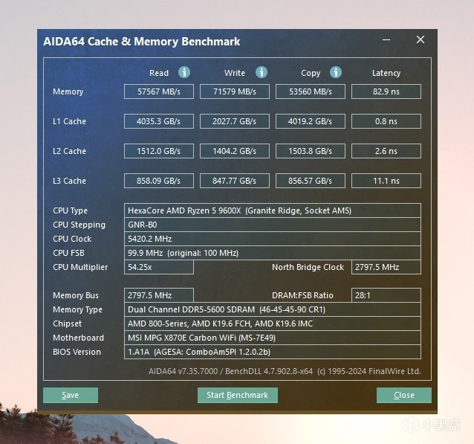474x444 pixels.
Task: Select L1 Cache latency 0.8 ns
Action: pos(386,121)
